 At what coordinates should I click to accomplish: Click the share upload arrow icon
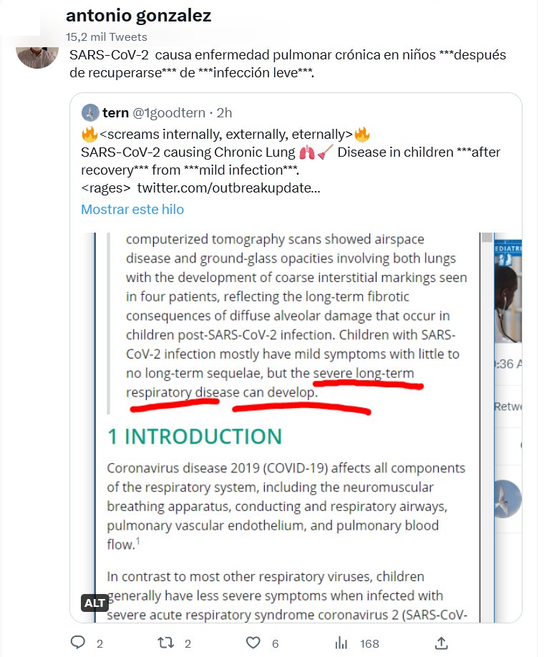click(x=442, y=643)
